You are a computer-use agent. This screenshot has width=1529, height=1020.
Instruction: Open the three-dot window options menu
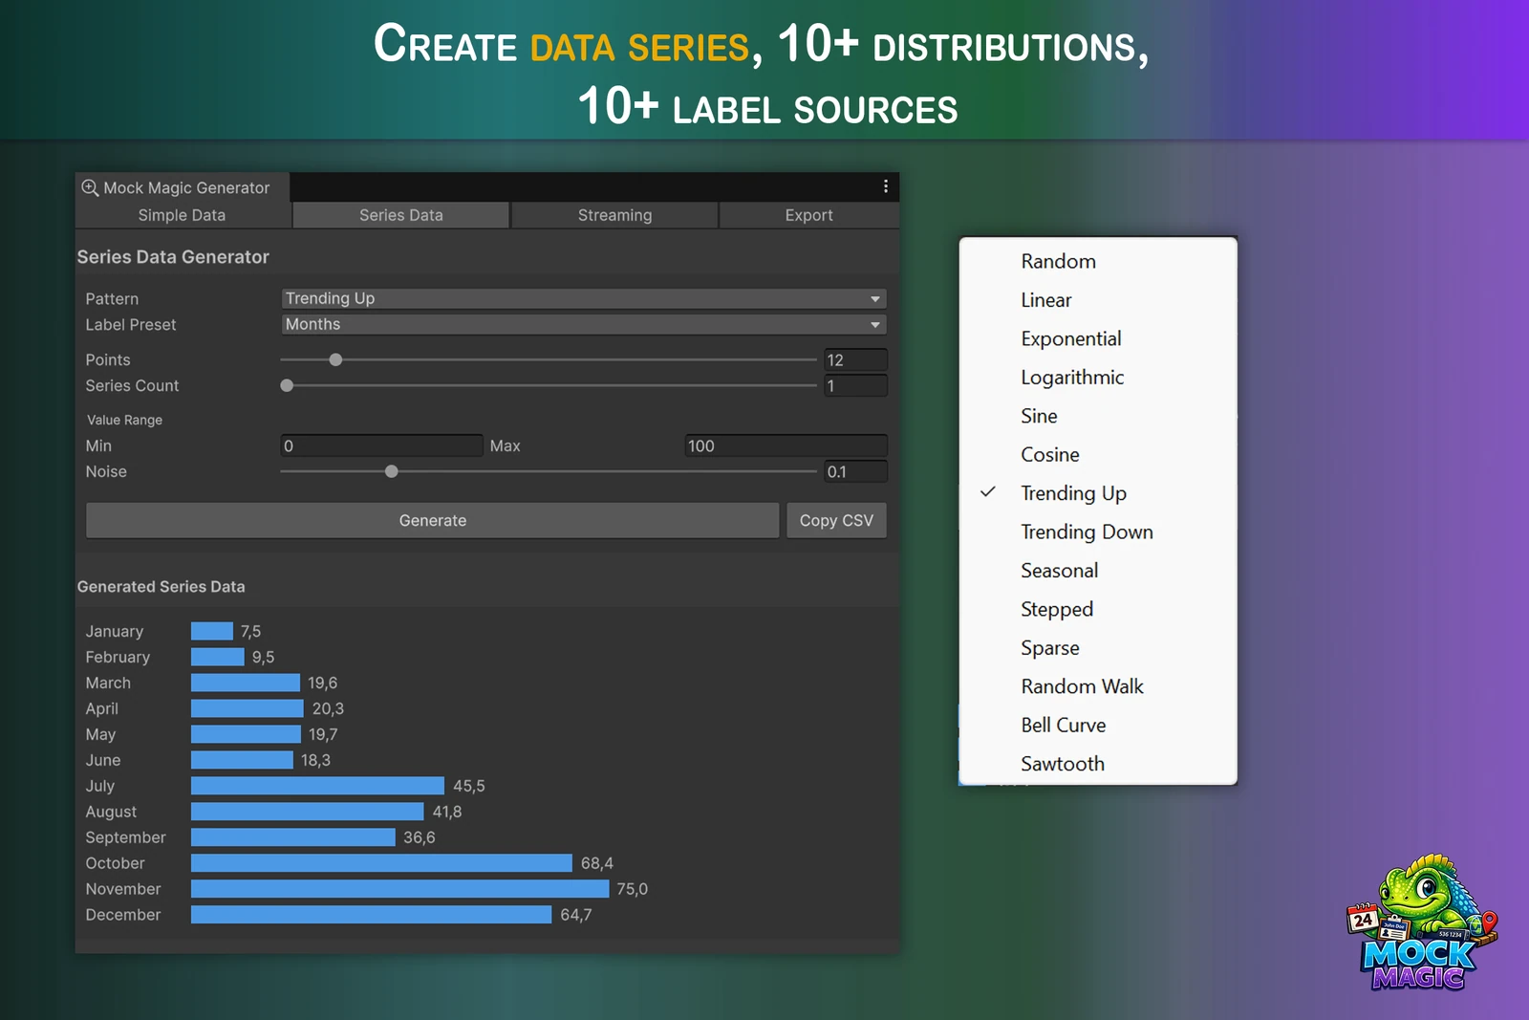pyautogui.click(x=886, y=186)
